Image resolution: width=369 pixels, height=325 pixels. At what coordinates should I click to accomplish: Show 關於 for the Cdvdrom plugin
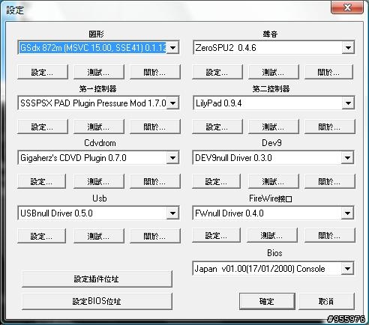155,181
